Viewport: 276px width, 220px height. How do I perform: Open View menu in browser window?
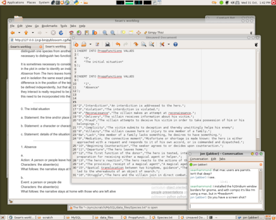click(29, 26)
